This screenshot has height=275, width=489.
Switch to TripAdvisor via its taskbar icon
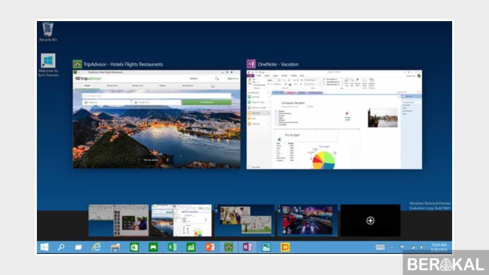click(228, 247)
